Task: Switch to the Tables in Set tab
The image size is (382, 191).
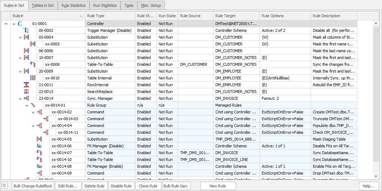Action: coord(43,5)
